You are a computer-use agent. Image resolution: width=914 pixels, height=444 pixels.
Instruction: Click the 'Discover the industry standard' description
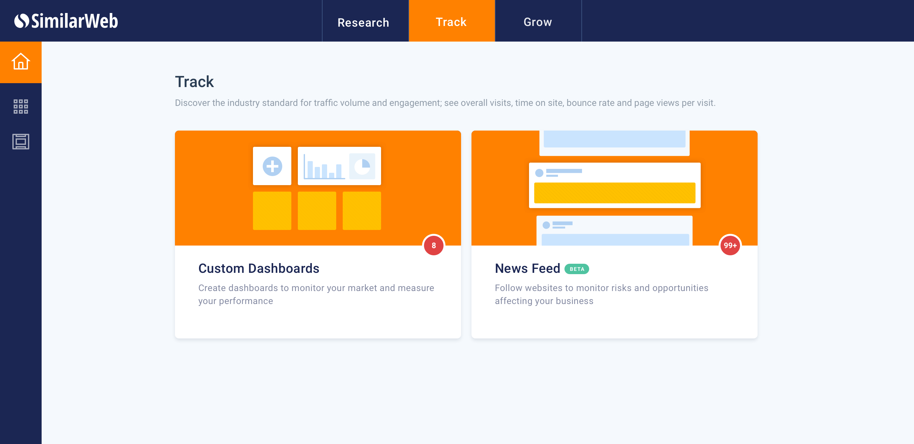tap(445, 103)
